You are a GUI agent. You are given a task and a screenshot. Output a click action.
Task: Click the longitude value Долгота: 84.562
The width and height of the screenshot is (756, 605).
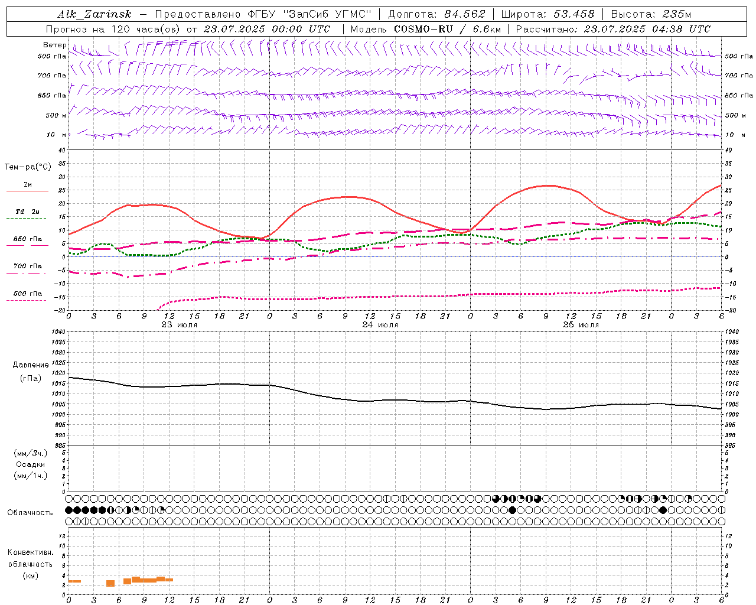point(436,14)
